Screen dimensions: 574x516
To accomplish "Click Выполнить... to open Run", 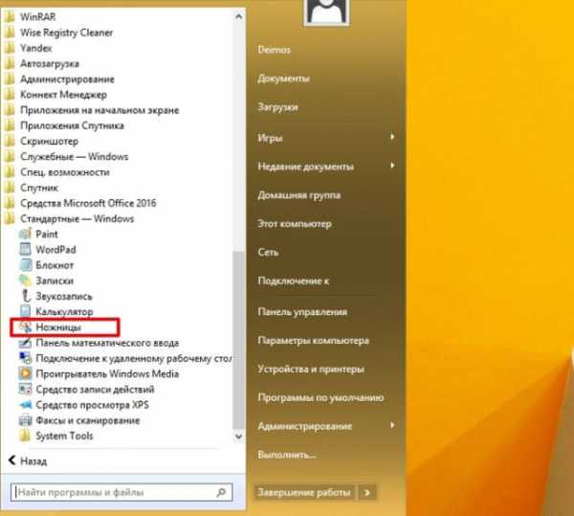I will coord(287,455).
